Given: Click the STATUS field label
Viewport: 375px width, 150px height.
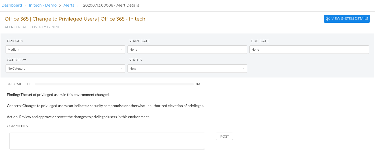Looking at the screenshot, I should [x=135, y=60].
